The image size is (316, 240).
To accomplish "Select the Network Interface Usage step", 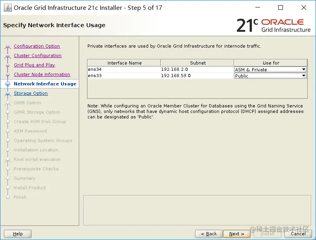I will (45, 84).
